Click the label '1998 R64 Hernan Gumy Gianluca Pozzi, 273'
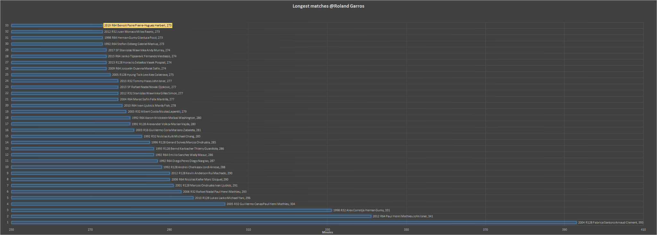Screen dimensions: 657x235 click(133, 38)
